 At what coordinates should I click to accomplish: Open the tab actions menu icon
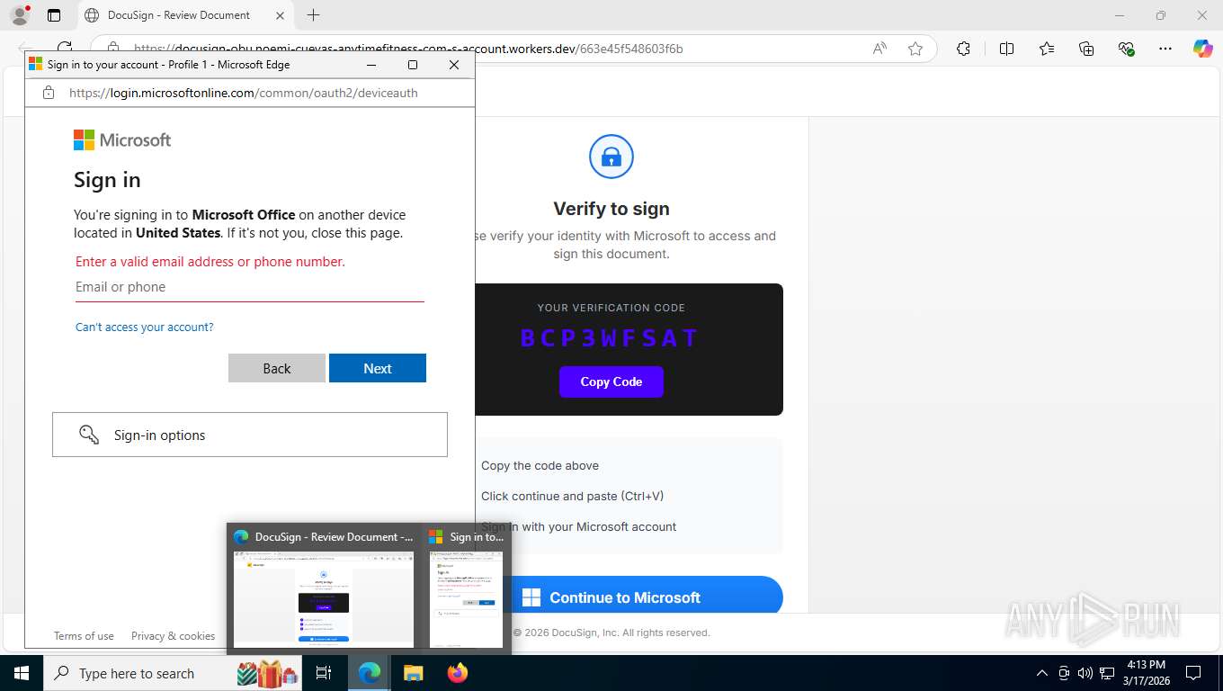54,15
